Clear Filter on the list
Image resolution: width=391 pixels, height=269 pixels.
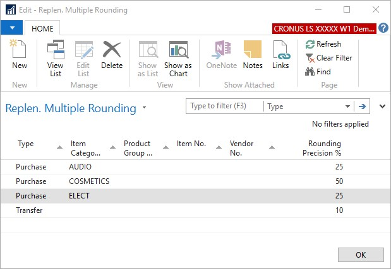pos(328,58)
